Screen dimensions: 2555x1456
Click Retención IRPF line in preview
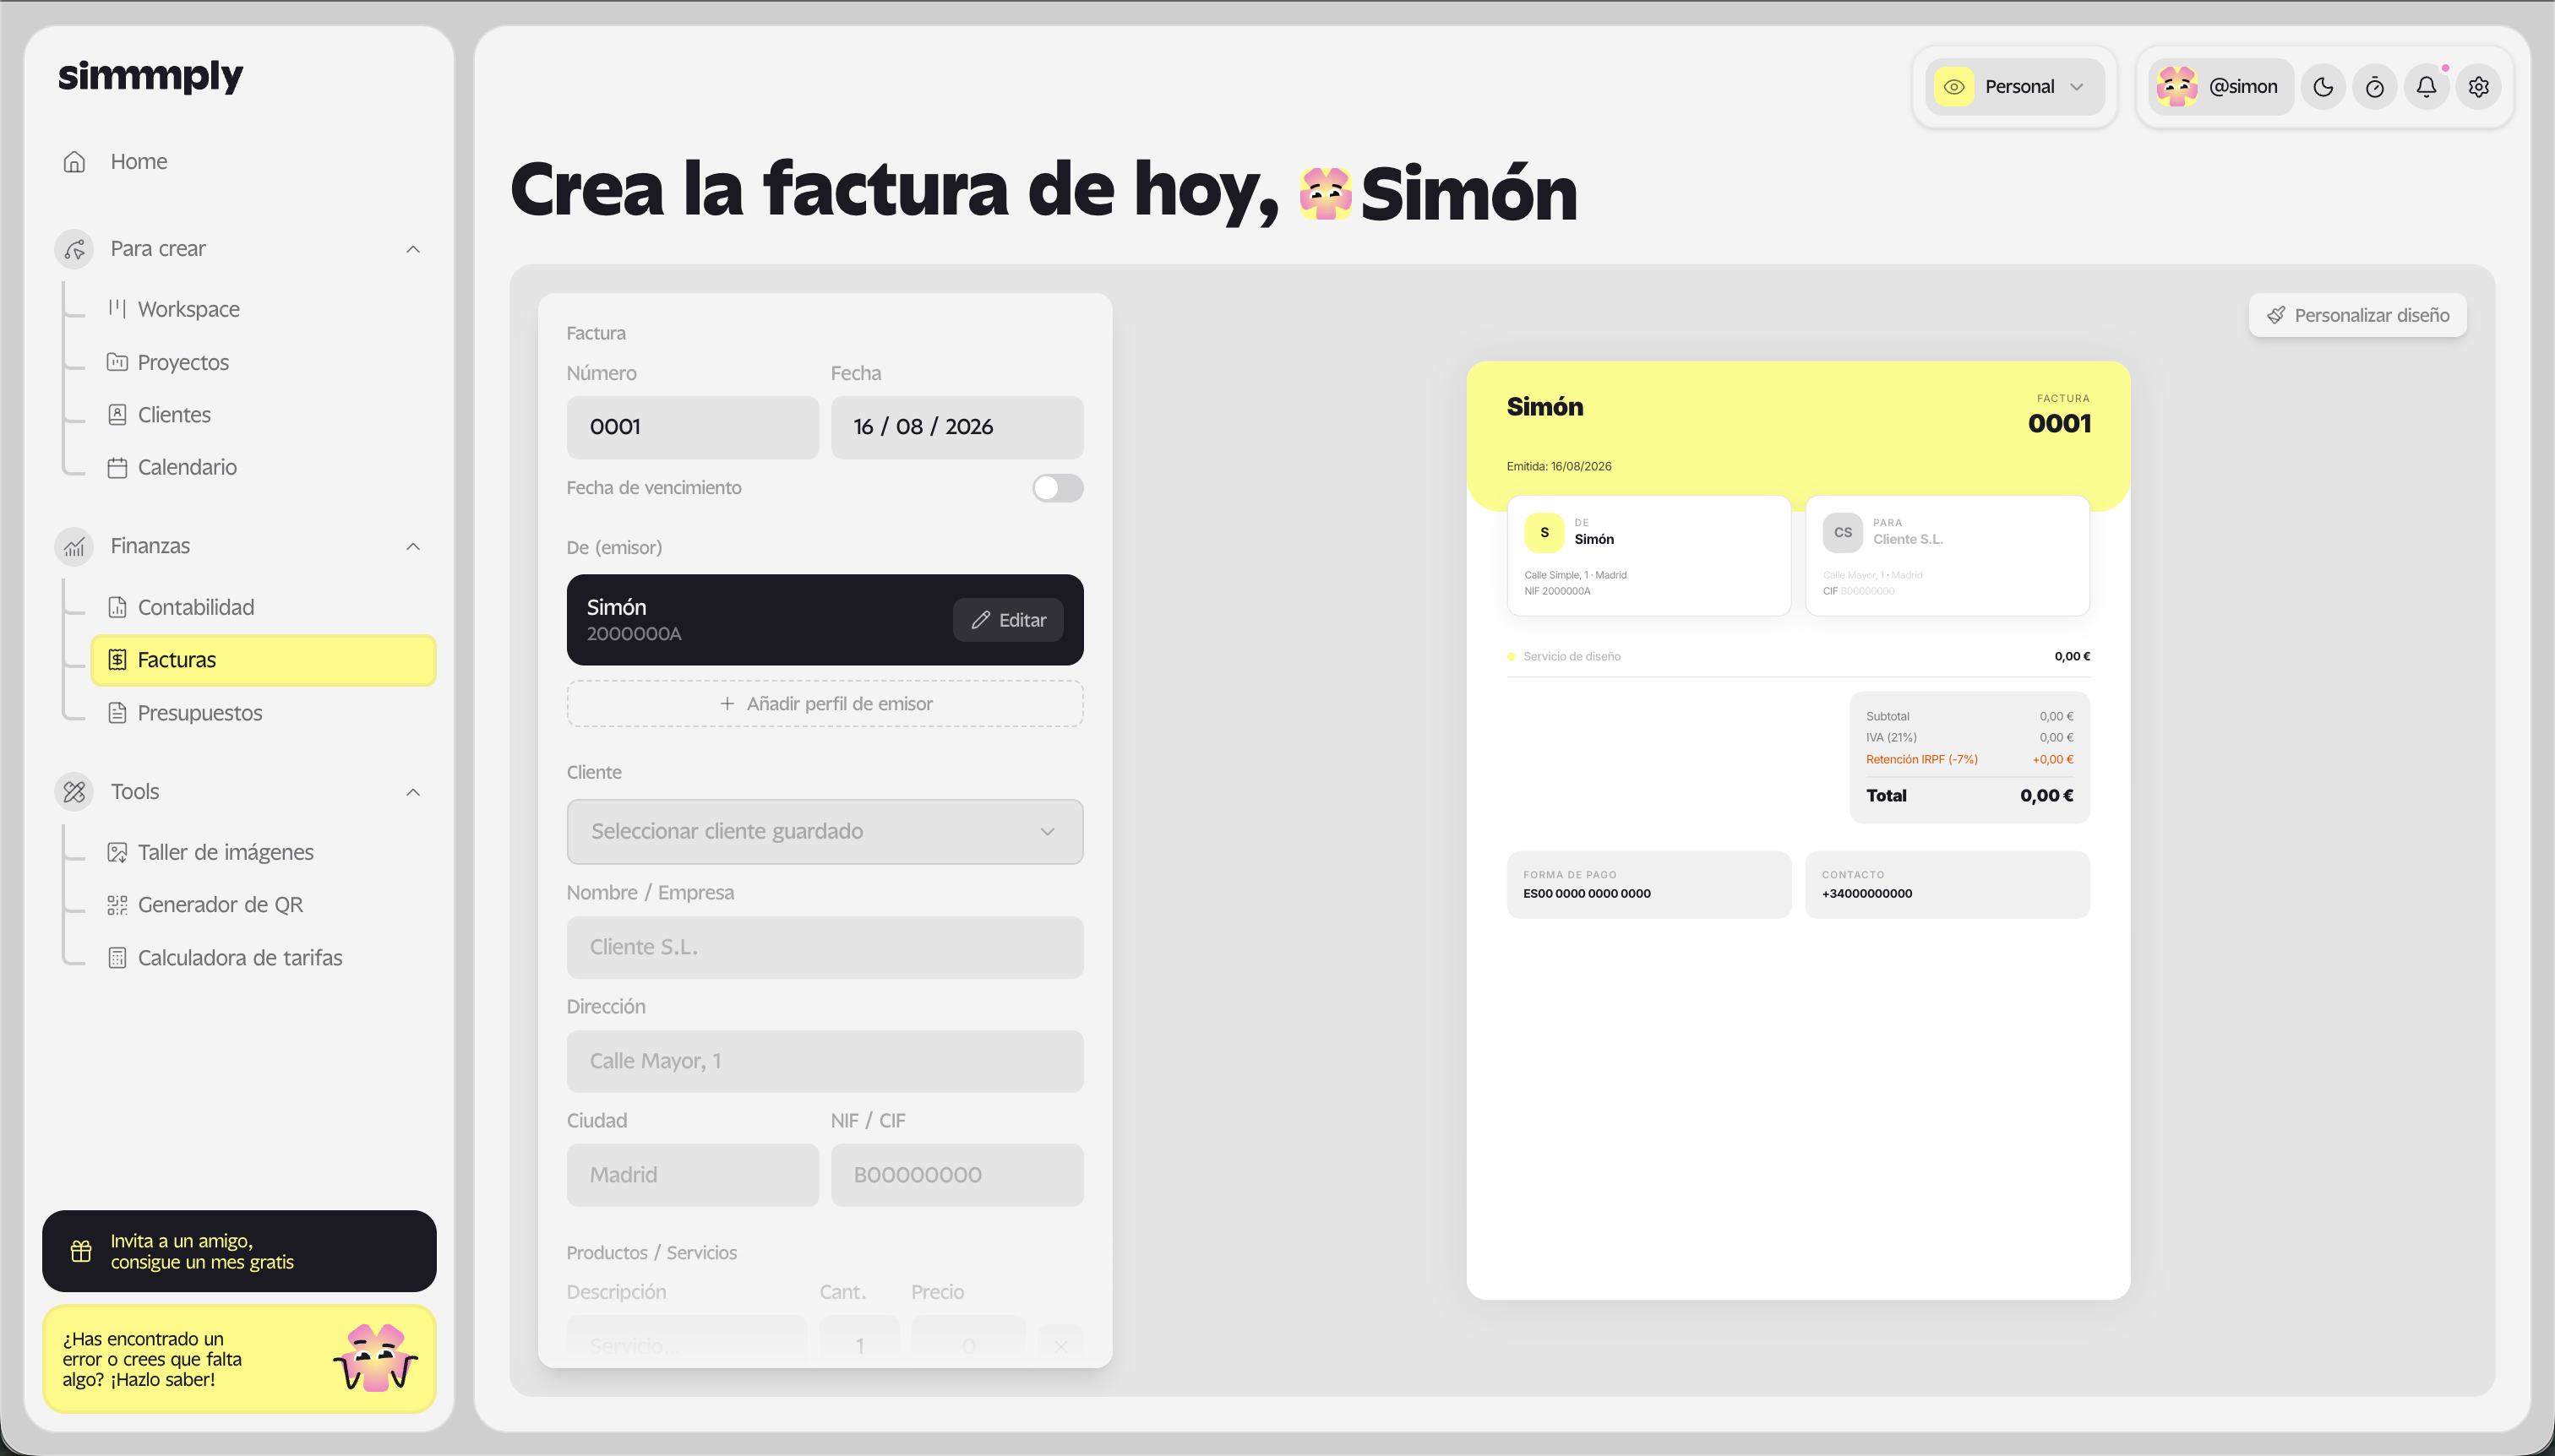pyautogui.click(x=1969, y=760)
